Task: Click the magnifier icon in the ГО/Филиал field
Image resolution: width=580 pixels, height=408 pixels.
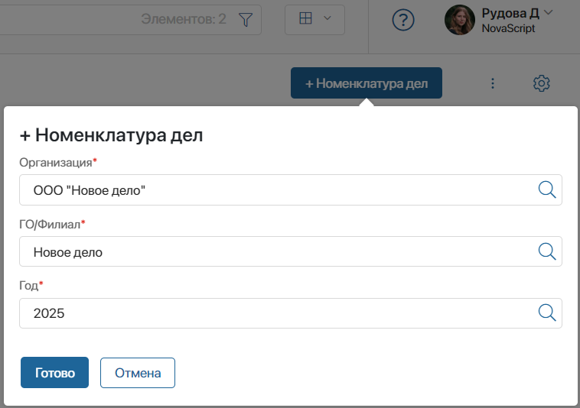Action: (547, 251)
